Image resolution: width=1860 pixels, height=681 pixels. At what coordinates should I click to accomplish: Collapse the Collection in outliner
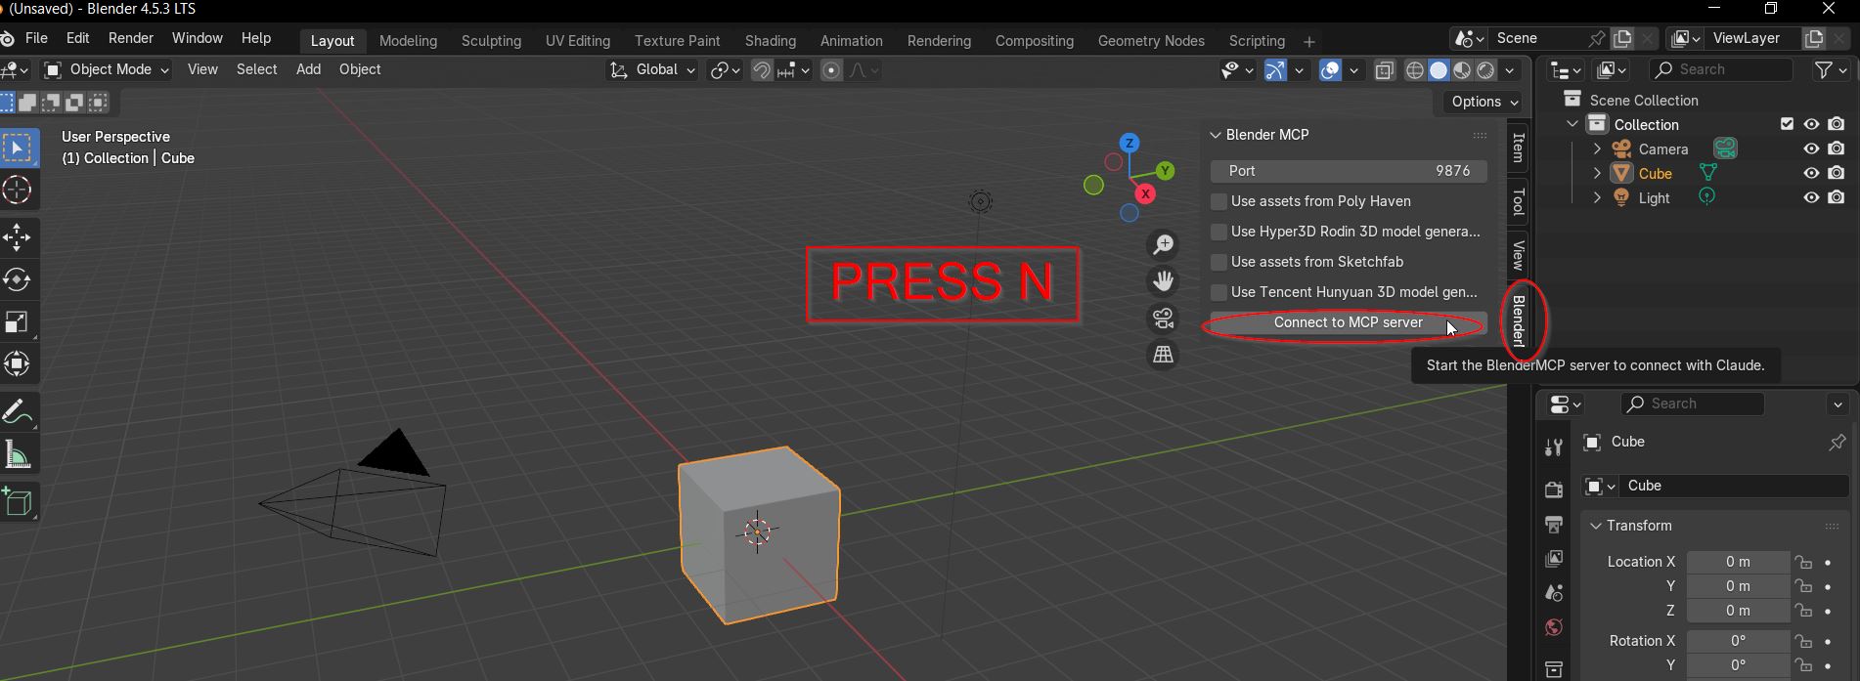1572,124
